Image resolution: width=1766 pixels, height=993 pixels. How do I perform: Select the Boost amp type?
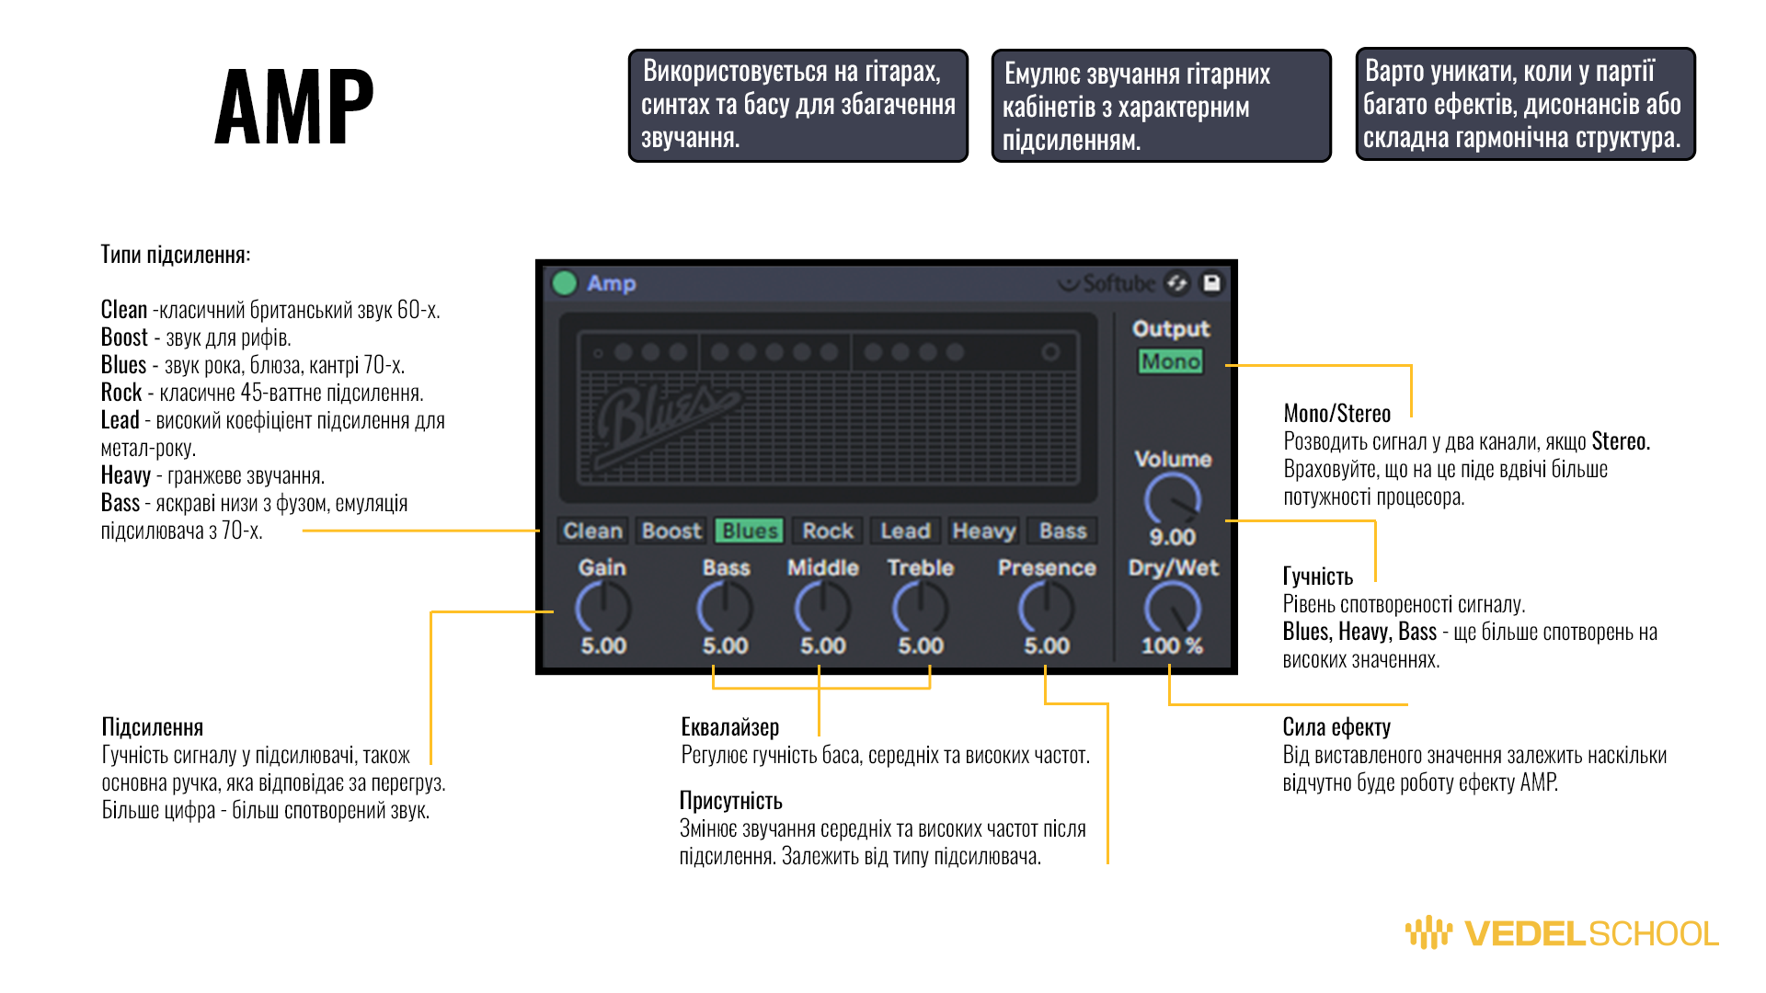click(671, 531)
